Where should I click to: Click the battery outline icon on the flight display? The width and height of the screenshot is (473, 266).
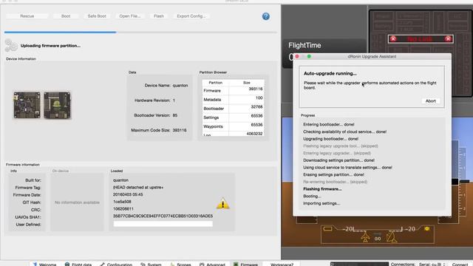pyautogui.click(x=327, y=229)
